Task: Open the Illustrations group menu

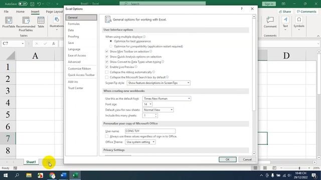Action: pos(57,23)
